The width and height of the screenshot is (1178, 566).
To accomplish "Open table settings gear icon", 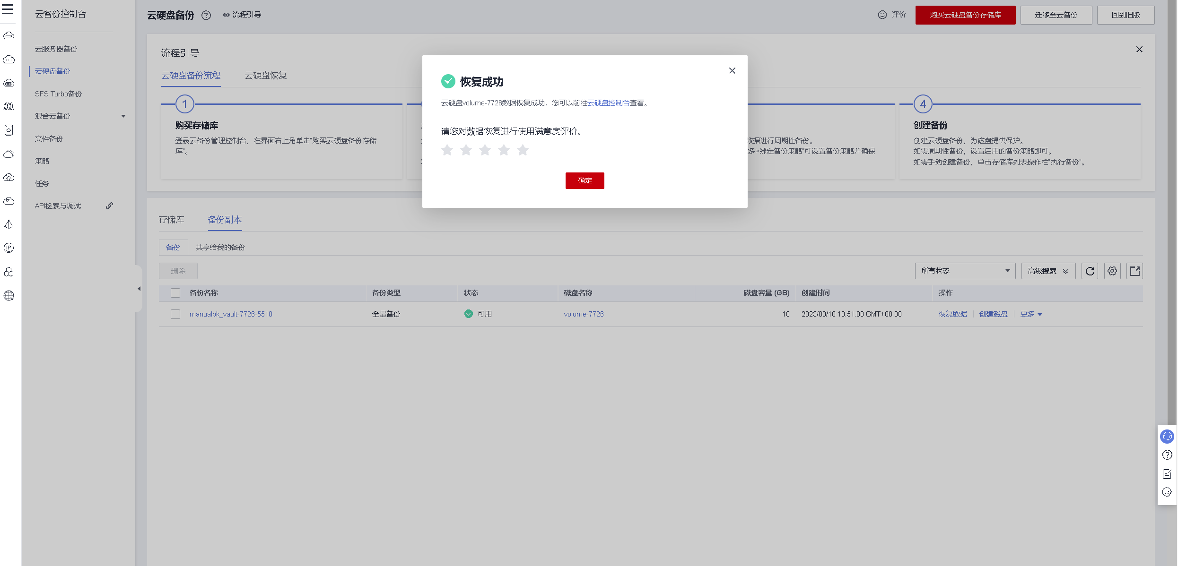I will point(1112,271).
